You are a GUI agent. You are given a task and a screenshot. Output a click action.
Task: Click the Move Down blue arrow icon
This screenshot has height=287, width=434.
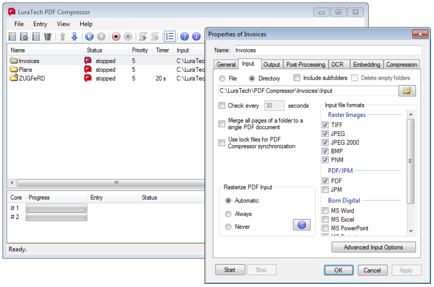click(x=74, y=37)
